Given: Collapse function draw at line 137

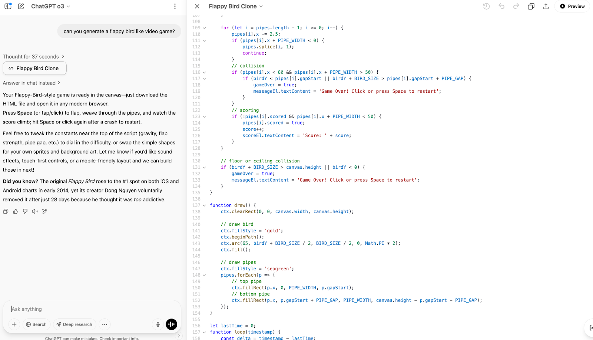Looking at the screenshot, I should 204,205.
